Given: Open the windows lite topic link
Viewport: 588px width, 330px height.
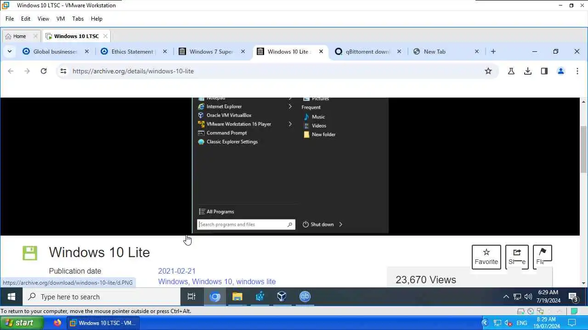Looking at the screenshot, I should [256, 282].
